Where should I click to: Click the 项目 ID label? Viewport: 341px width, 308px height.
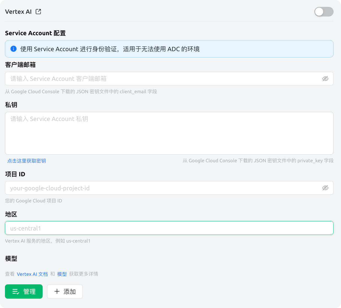coord(15,174)
